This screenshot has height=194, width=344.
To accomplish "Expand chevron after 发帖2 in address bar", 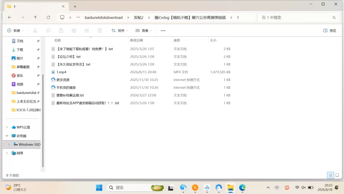I will (149, 18).
